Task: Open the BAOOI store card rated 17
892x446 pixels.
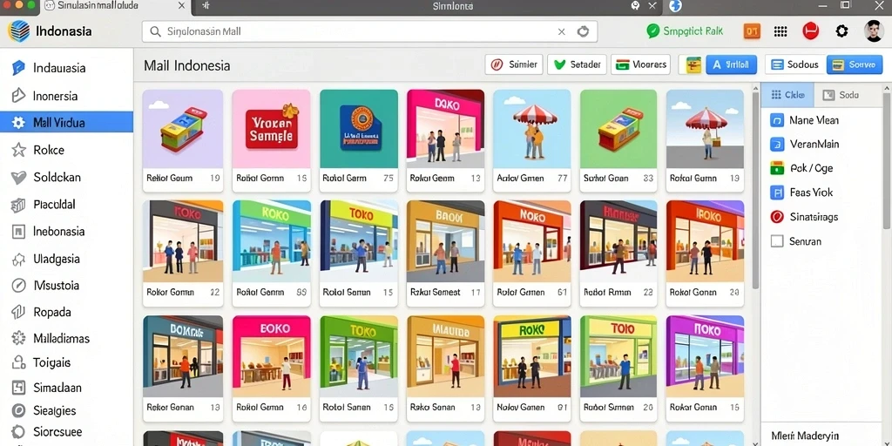Action: [x=445, y=253]
